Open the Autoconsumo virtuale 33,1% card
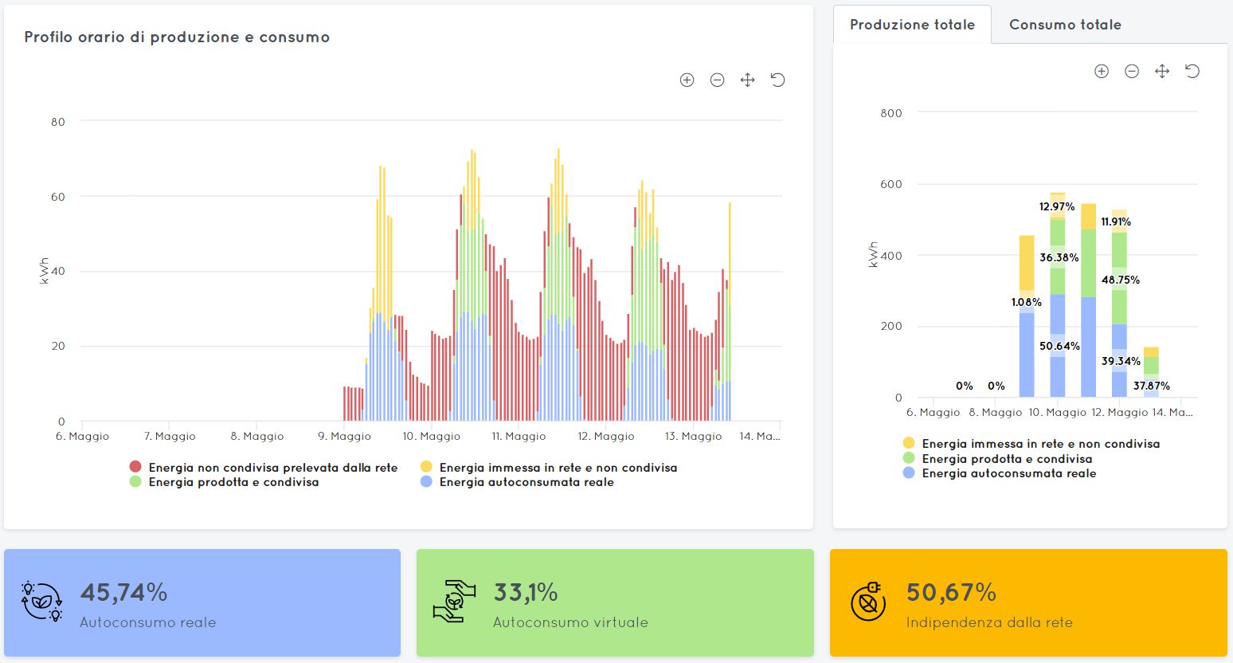This screenshot has height=663, width=1233. (615, 603)
